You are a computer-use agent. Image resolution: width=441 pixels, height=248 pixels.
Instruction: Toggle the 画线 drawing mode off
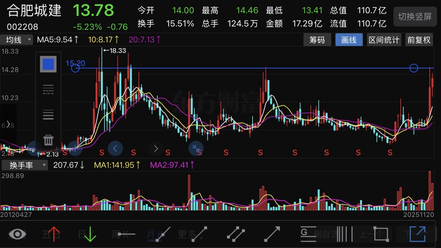[349, 40]
